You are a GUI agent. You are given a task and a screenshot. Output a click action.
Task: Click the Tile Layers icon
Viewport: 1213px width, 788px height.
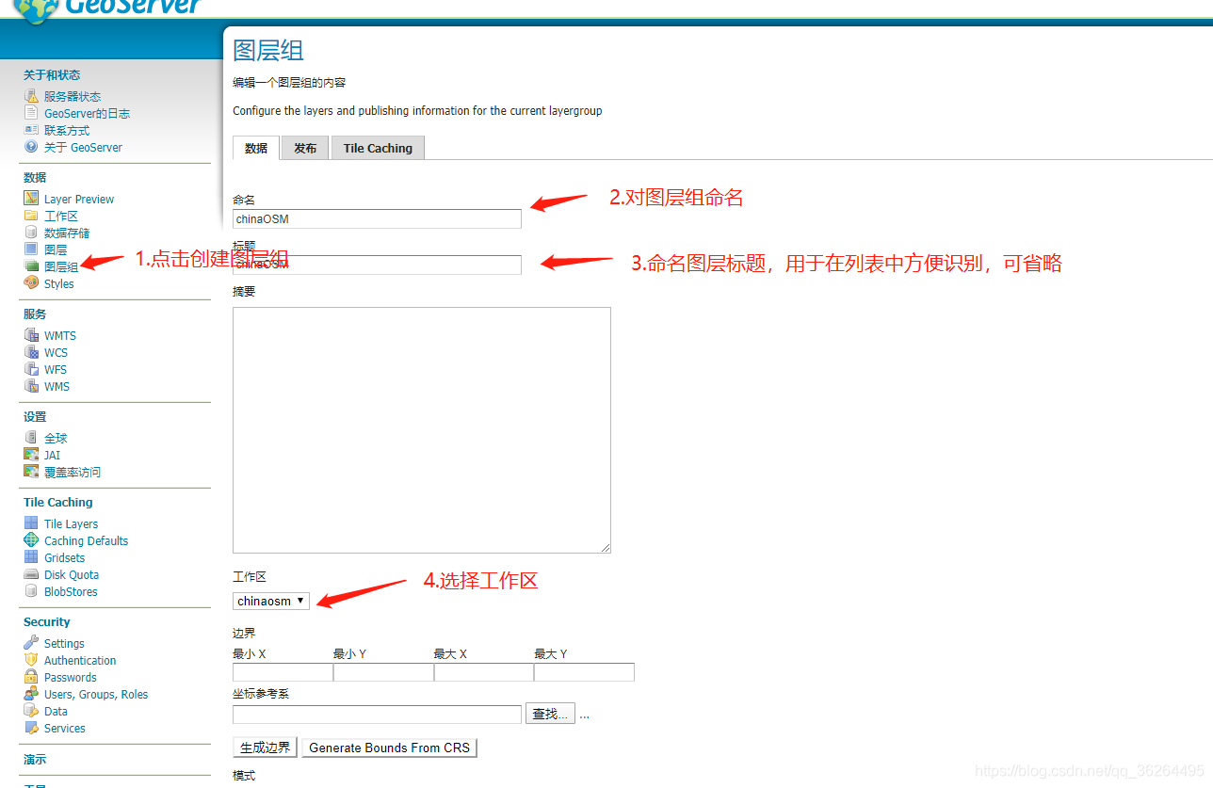[x=31, y=523]
